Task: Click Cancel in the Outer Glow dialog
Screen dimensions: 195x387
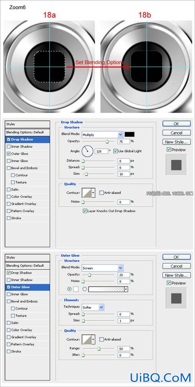Action: point(177,266)
